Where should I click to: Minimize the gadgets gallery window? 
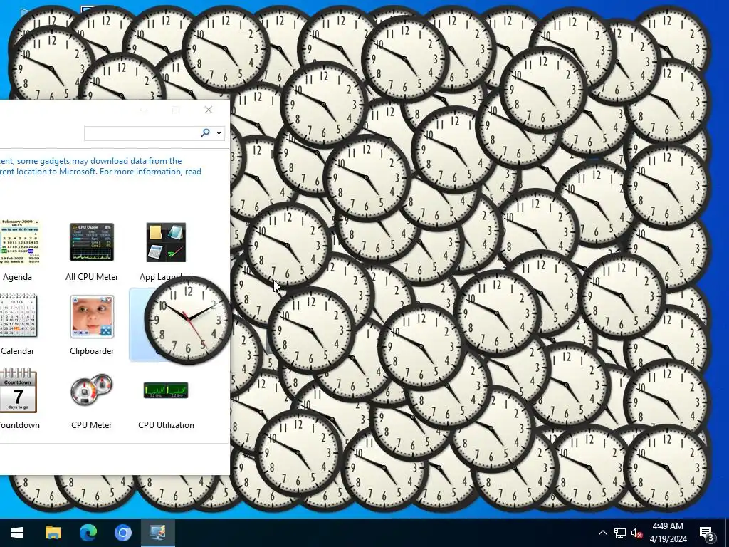tap(144, 110)
